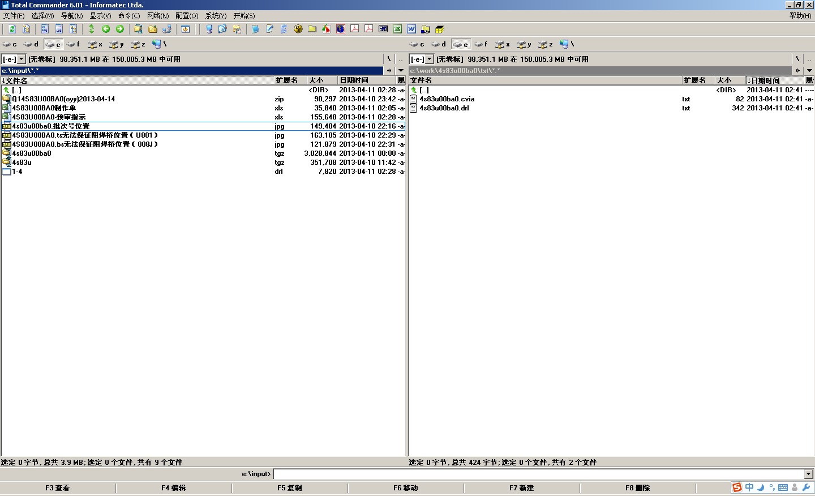Image resolution: width=815 pixels, height=496 pixels.
Task: Open the 选择(M) menu
Action: tap(42, 16)
